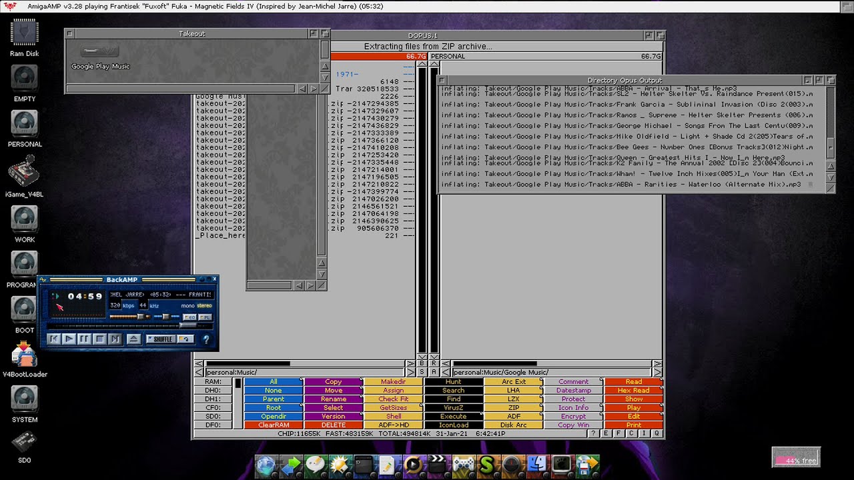Image resolution: width=854 pixels, height=480 pixels.
Task: Toggle repeat mode in BackAMP
Action: 186,339
